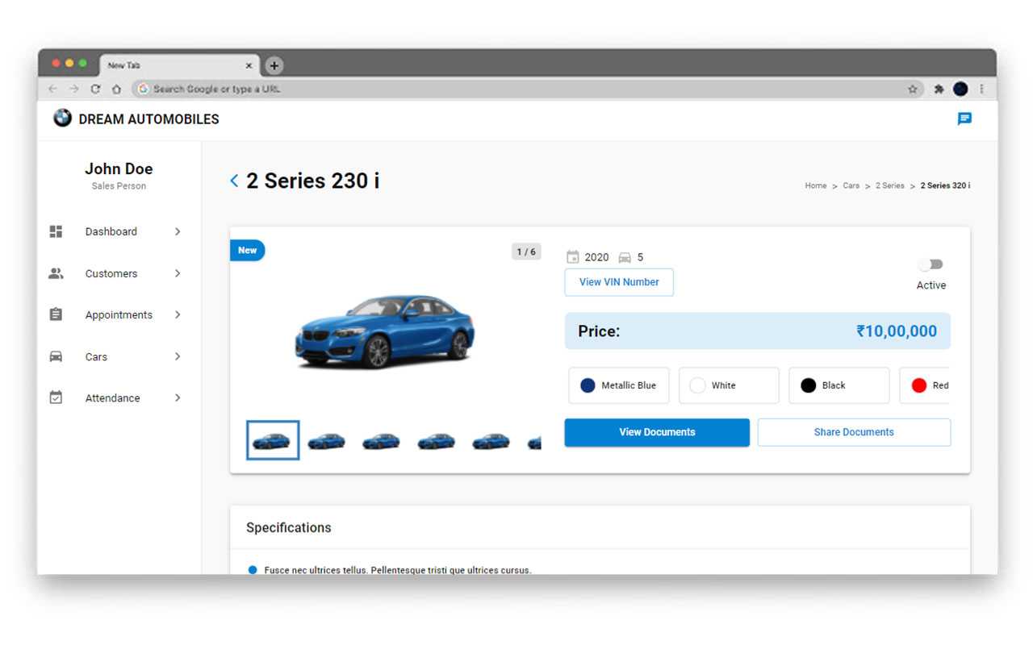1033x645 pixels.
Task: Select the Metallic Blue color option
Action: pos(619,385)
